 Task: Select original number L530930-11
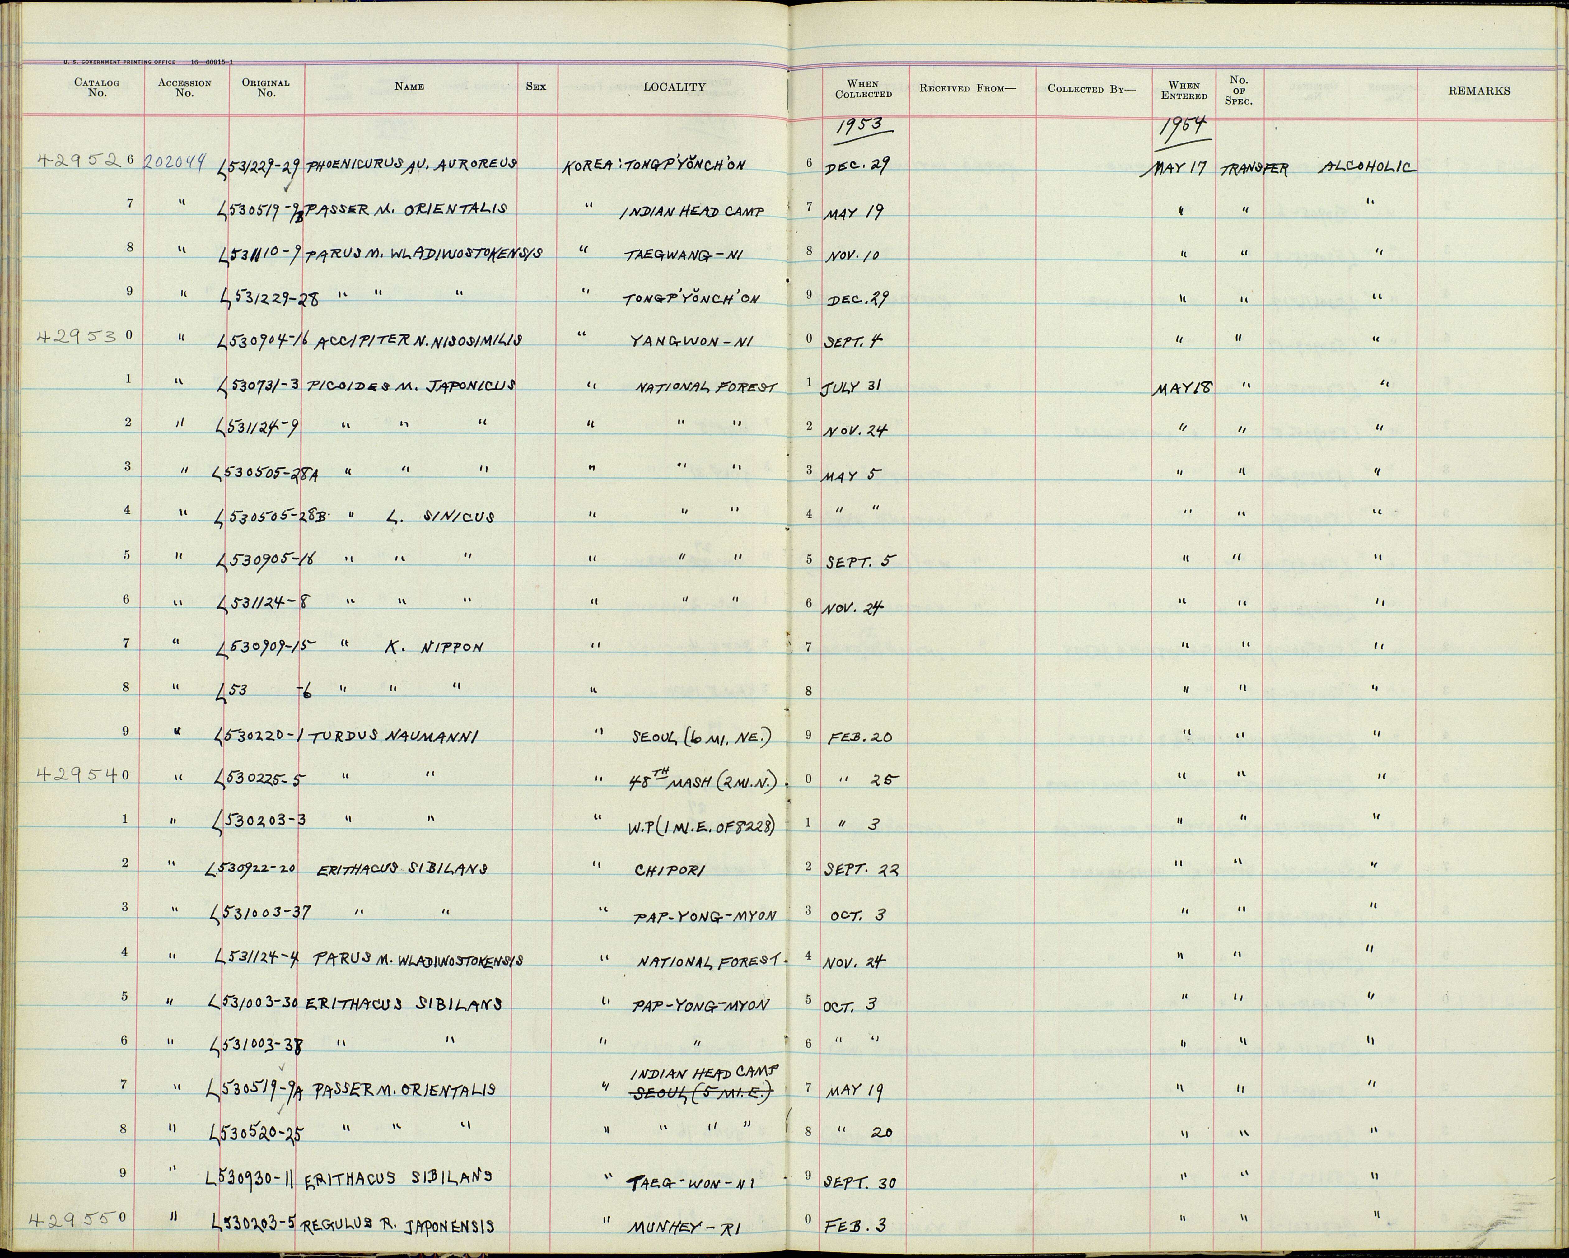(x=249, y=1179)
